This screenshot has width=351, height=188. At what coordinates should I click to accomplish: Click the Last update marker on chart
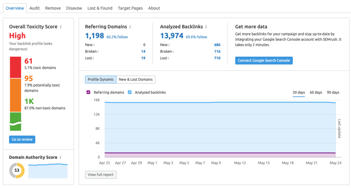tap(340, 129)
